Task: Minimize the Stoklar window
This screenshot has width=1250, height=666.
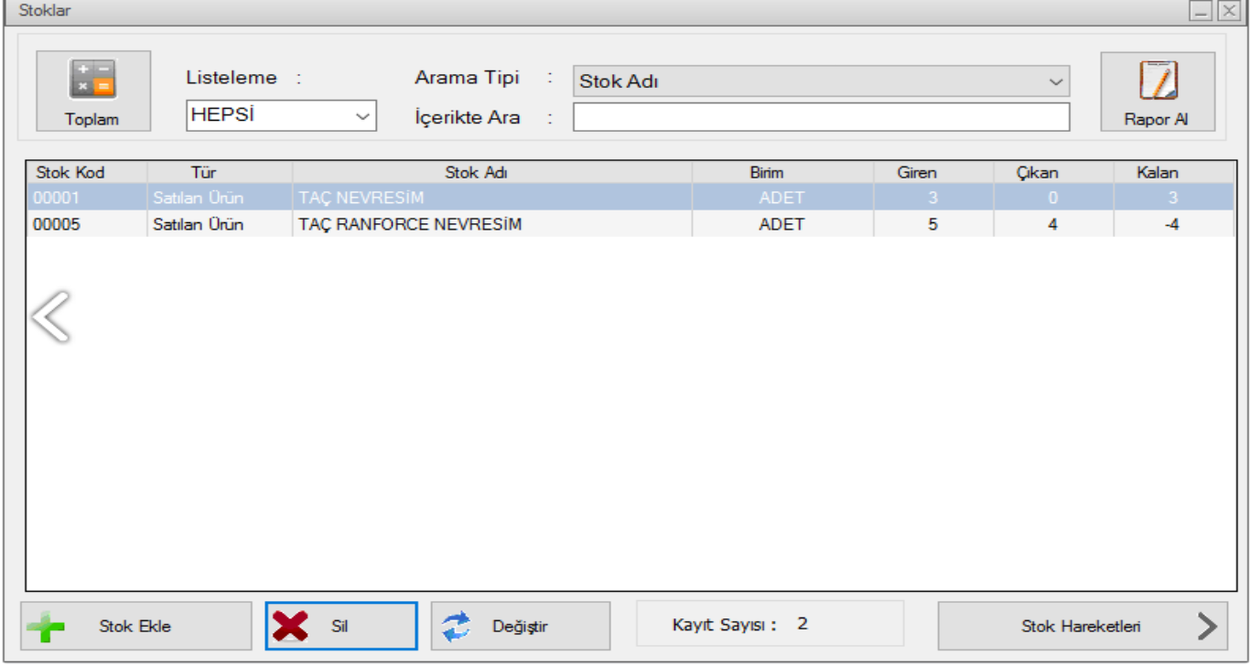Action: click(1201, 11)
